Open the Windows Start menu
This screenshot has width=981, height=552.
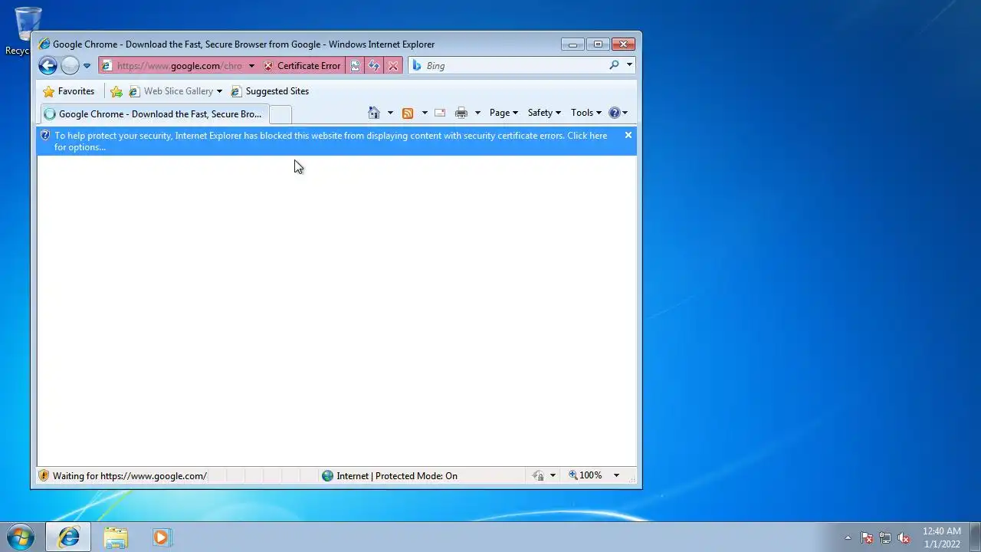point(20,537)
